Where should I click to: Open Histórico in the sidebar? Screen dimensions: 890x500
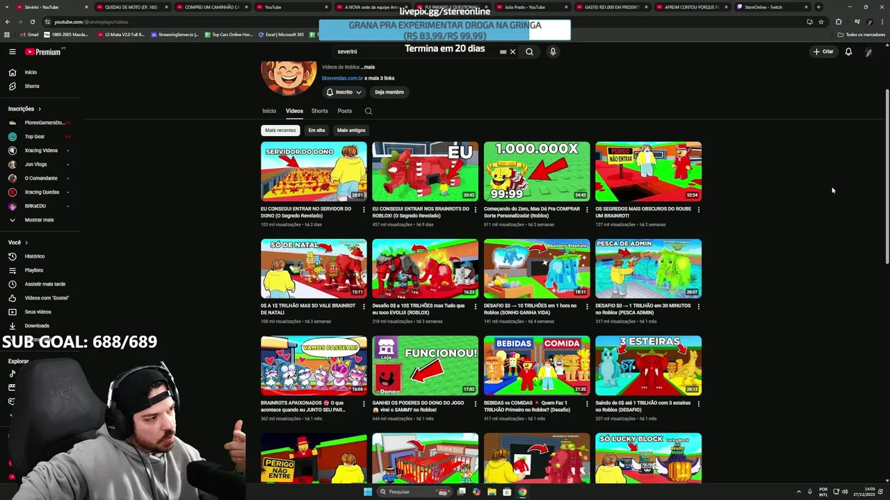point(34,256)
